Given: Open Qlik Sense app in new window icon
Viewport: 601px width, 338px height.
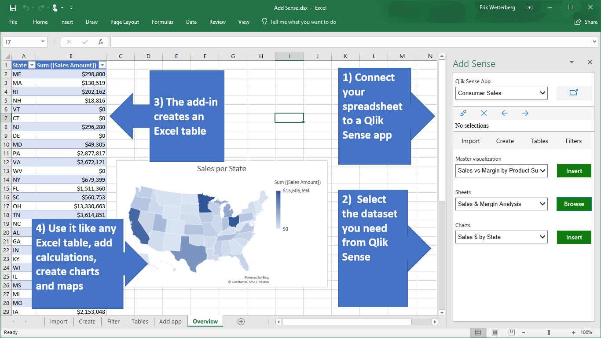Looking at the screenshot, I should (x=574, y=93).
